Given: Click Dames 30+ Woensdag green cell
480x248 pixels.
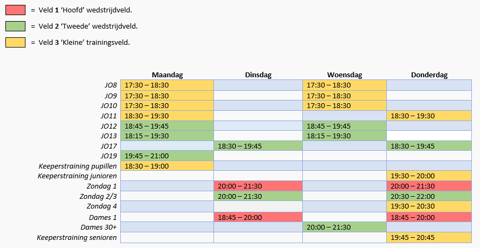Looking at the screenshot, I should pyautogui.click(x=345, y=227).
